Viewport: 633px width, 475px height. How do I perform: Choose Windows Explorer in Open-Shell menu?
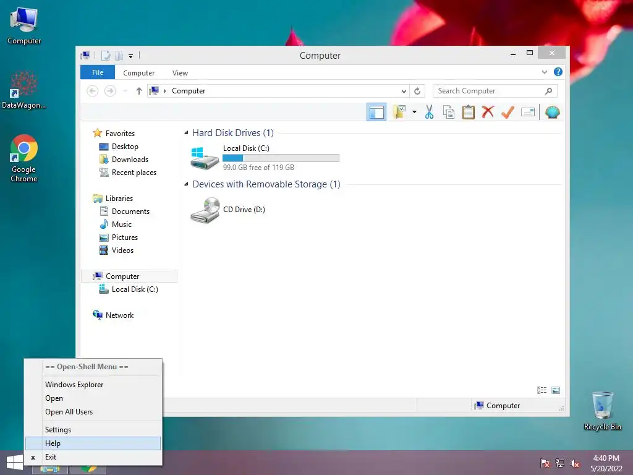[93, 385]
